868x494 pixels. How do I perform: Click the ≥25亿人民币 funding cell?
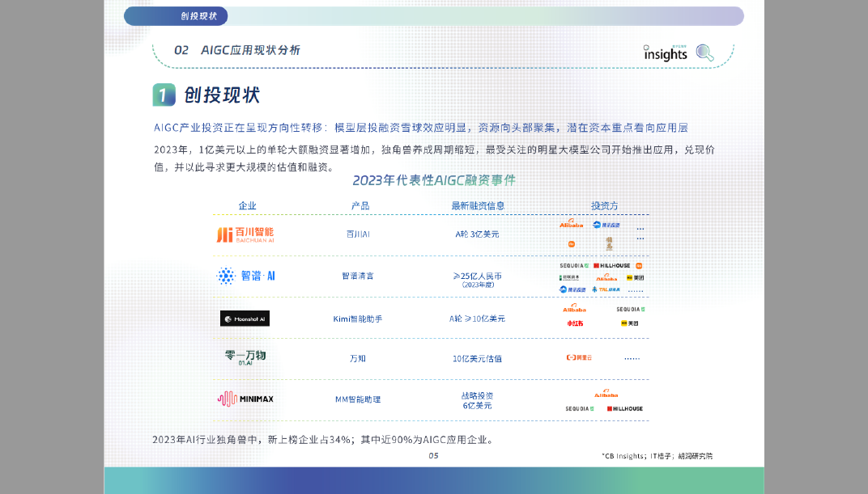coord(477,279)
